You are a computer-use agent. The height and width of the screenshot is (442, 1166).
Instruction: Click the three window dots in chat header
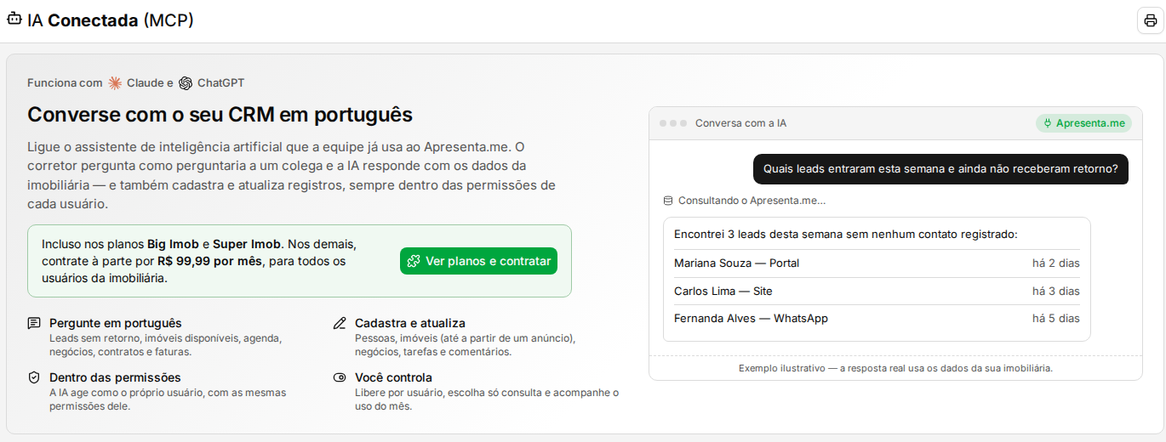pos(672,123)
